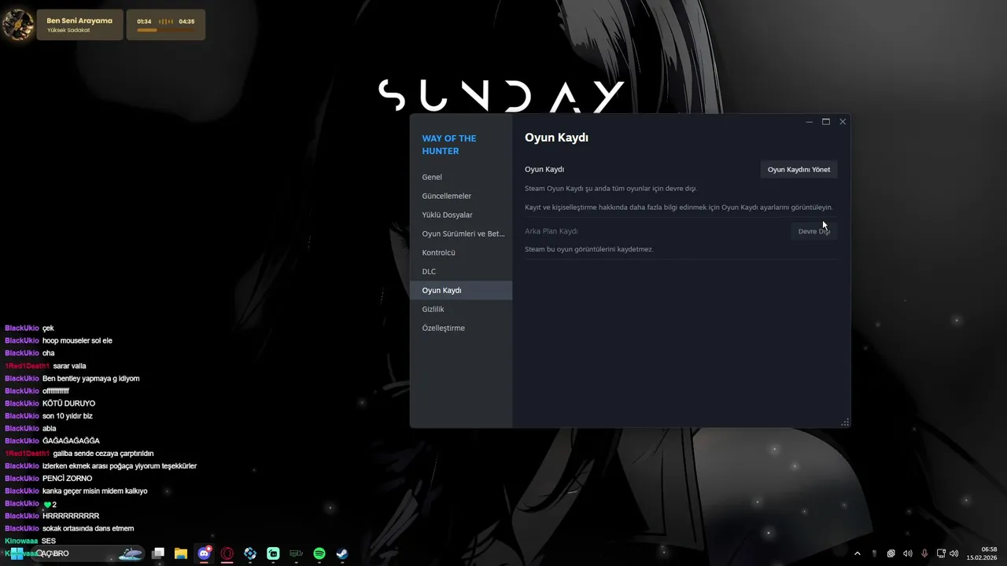Close the Steam properties window
This screenshot has width=1007, height=566.
[x=843, y=122]
